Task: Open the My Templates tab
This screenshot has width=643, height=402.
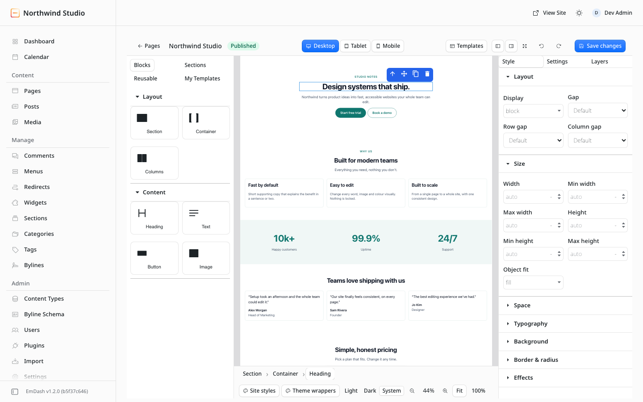Action: (x=202, y=79)
